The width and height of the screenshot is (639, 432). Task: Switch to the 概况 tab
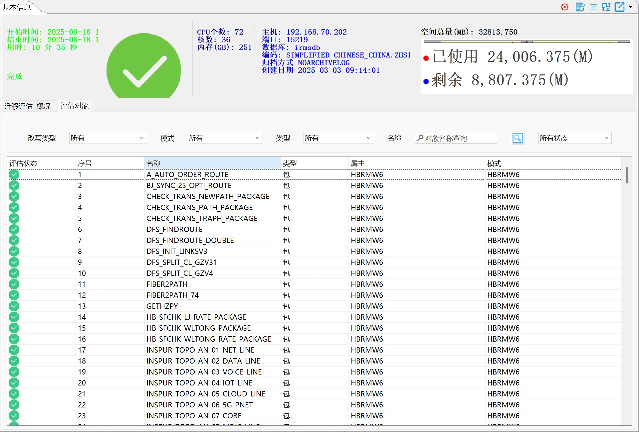point(44,106)
